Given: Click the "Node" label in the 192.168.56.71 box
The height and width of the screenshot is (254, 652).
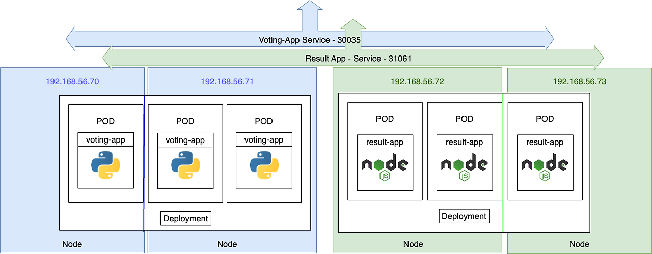Looking at the screenshot, I should click(x=227, y=244).
